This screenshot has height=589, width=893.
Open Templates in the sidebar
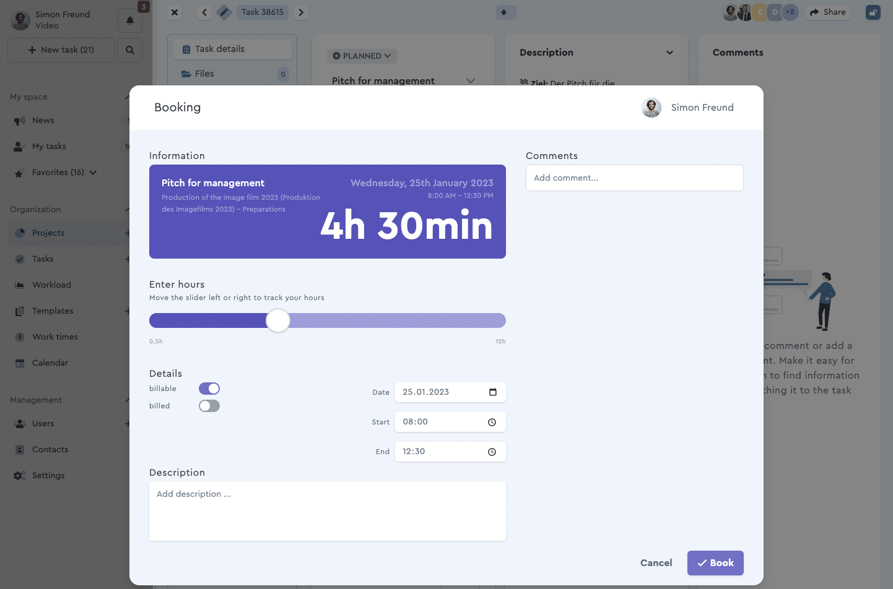pyautogui.click(x=53, y=311)
